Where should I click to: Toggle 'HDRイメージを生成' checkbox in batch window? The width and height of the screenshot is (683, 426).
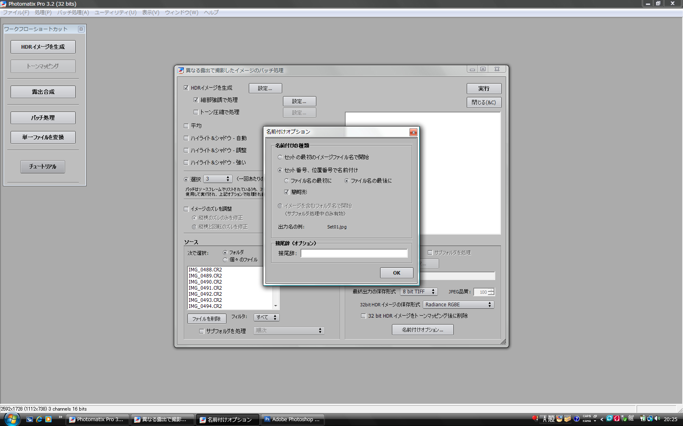(186, 88)
